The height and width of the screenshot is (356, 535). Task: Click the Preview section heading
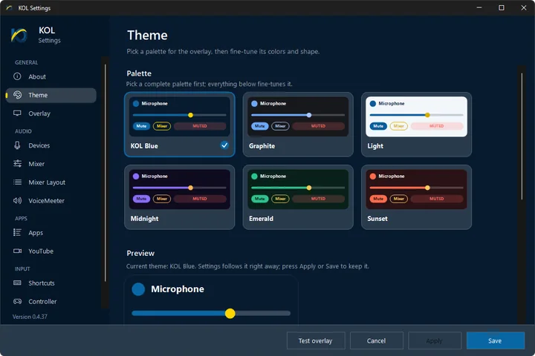tap(140, 253)
